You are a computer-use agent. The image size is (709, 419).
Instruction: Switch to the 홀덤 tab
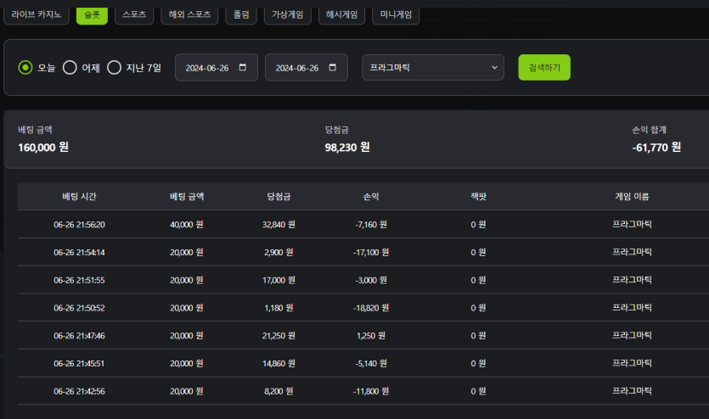pyautogui.click(x=241, y=15)
